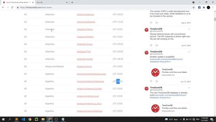216x122 pixels.
Task: Click 'UTC +06:00' offset for Vostok
Action: [118, 59]
